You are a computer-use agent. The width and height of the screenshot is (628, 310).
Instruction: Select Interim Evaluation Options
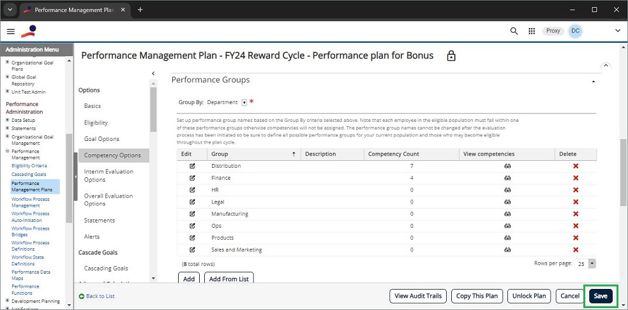coord(108,175)
